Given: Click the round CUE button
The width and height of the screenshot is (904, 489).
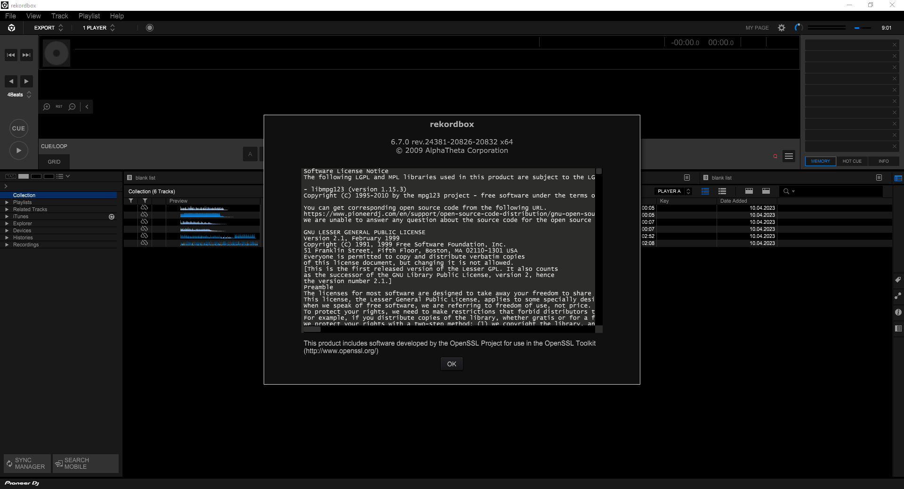Looking at the screenshot, I should pyautogui.click(x=18, y=128).
